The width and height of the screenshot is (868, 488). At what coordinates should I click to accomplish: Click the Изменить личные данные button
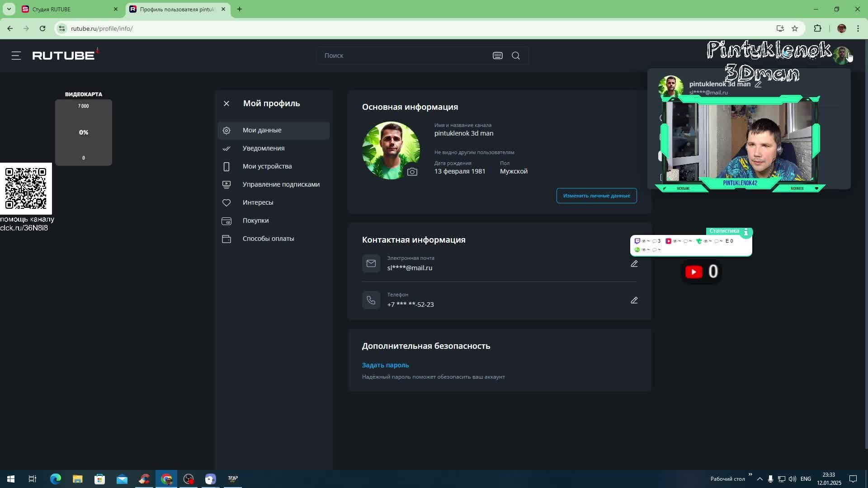click(596, 196)
